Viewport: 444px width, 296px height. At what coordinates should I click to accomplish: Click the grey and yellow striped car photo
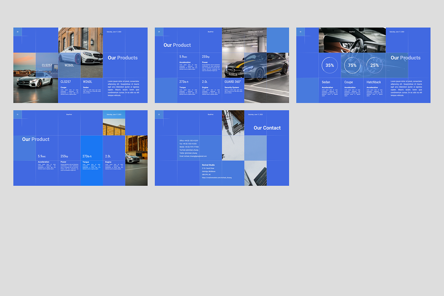(x=255, y=65)
